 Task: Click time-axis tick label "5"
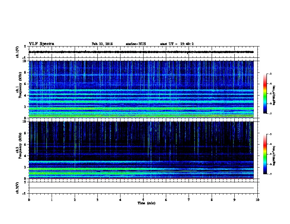point(143,200)
